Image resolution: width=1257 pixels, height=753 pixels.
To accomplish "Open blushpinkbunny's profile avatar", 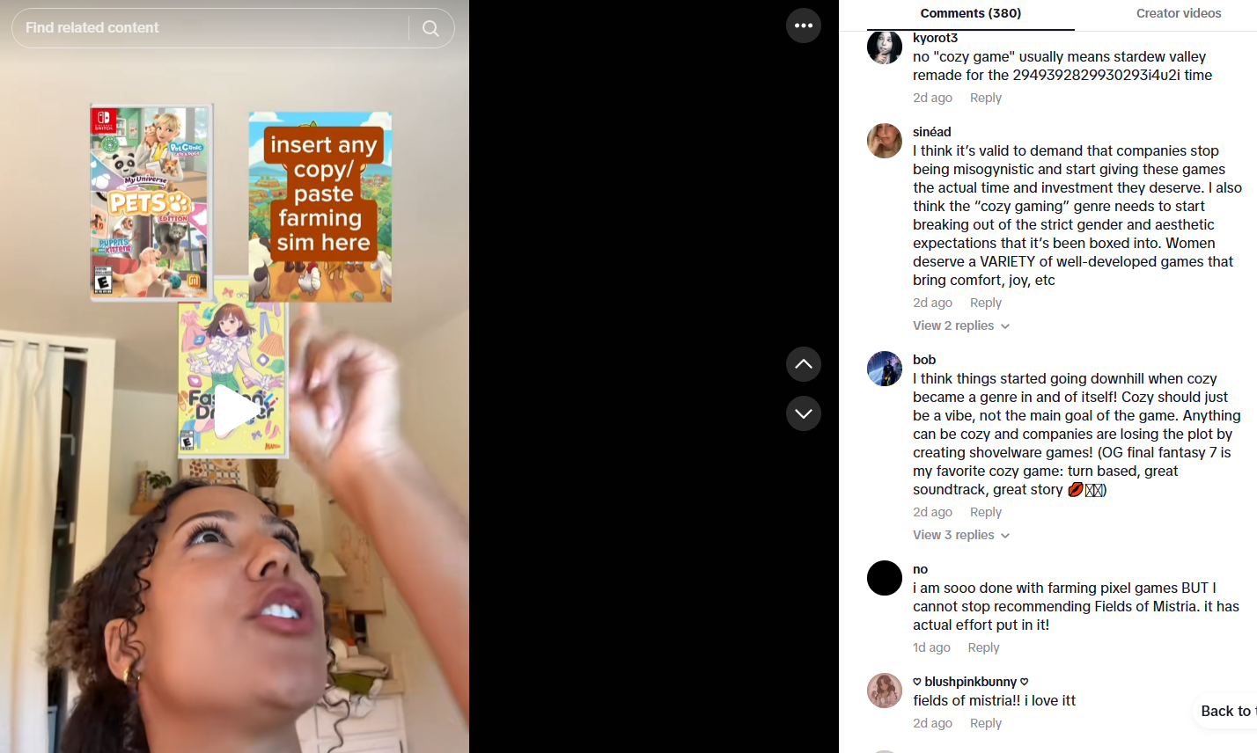I will [885, 691].
